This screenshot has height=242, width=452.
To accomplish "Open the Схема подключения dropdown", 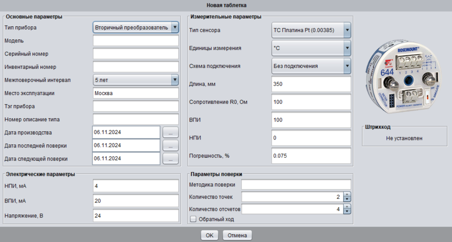I will [x=347, y=66].
